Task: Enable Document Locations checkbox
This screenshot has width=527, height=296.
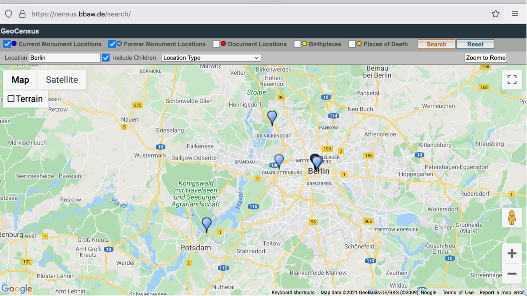Action: tap(216, 44)
